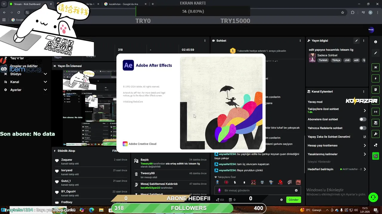The width and height of the screenshot is (382, 214).
Task: Open the Windows notification center icon
Action: pos(375,210)
